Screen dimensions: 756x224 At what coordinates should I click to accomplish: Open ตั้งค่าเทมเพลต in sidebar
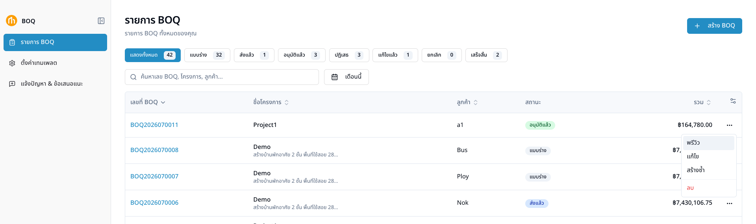point(55,63)
